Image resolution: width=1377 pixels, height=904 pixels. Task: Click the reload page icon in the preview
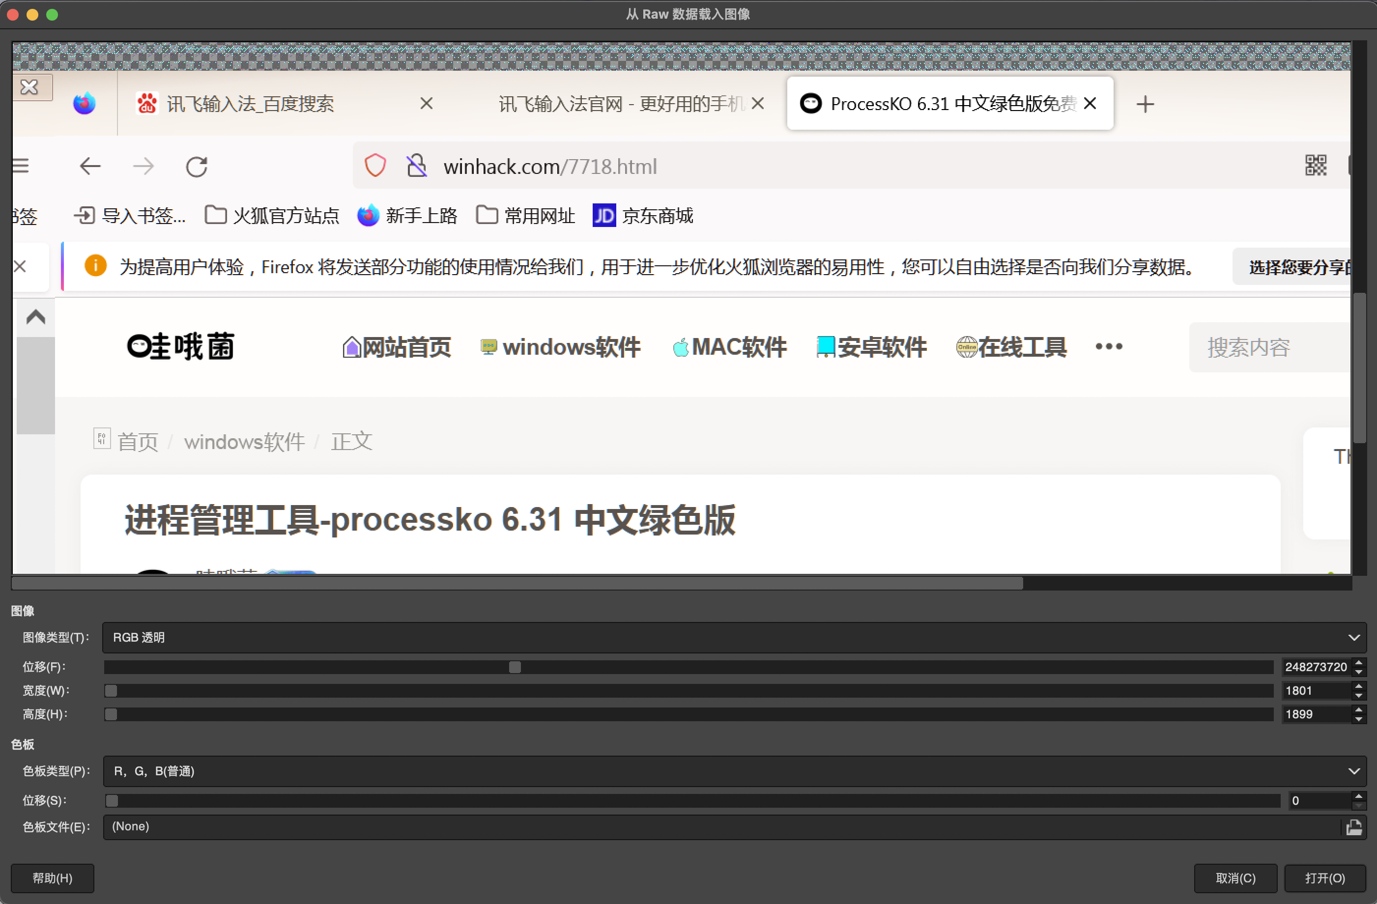(x=197, y=167)
